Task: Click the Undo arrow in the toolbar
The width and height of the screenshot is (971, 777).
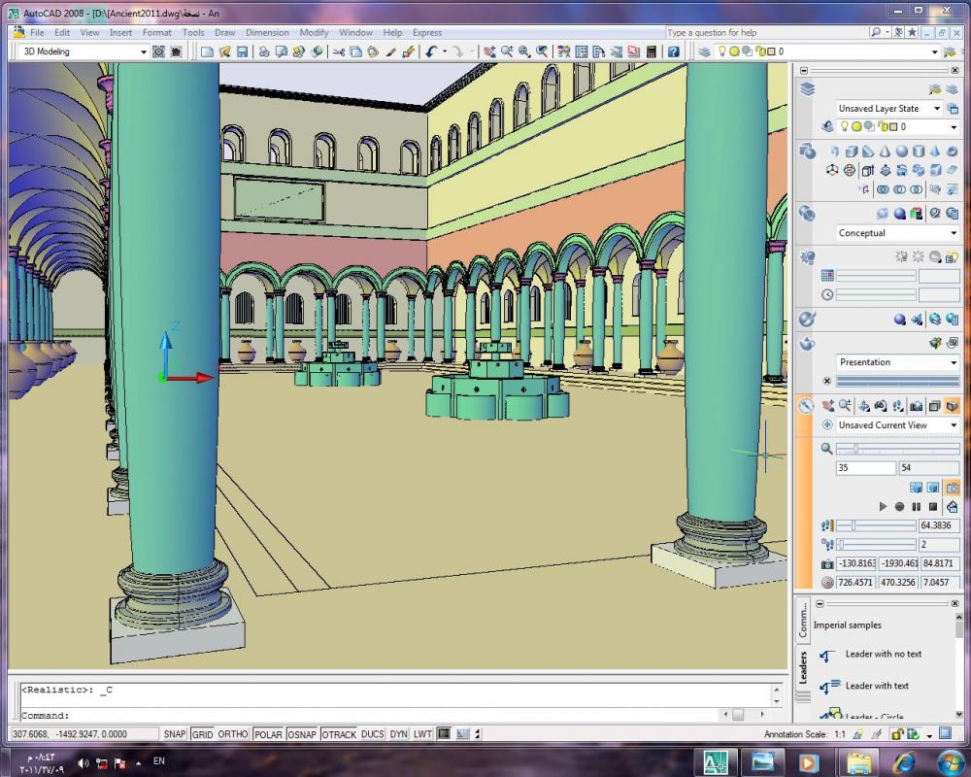Action: (431, 52)
